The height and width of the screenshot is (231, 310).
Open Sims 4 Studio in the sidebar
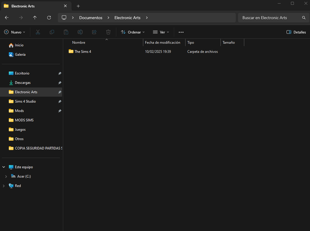25,102
